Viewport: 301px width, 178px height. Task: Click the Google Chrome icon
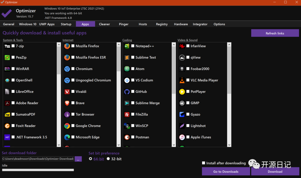[67, 126]
